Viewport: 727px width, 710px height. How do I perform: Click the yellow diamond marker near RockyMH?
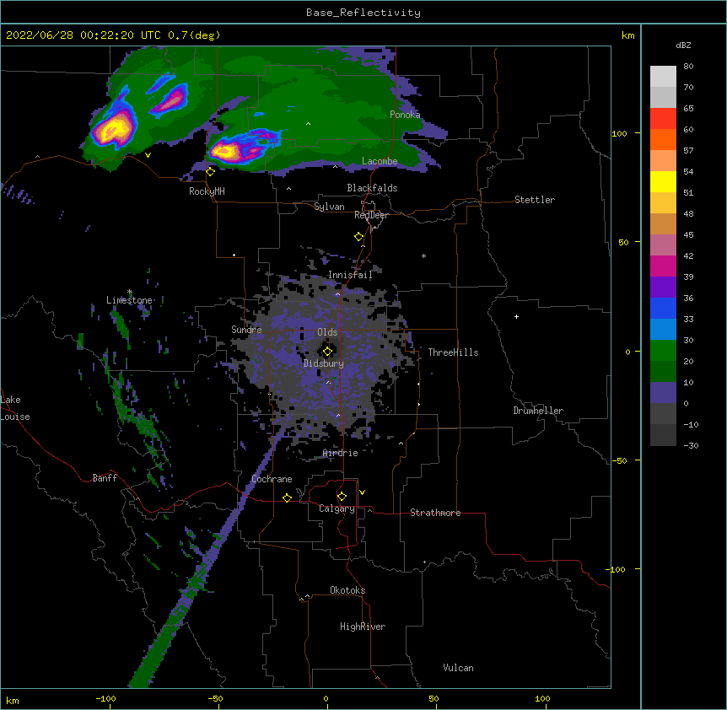coord(211,172)
